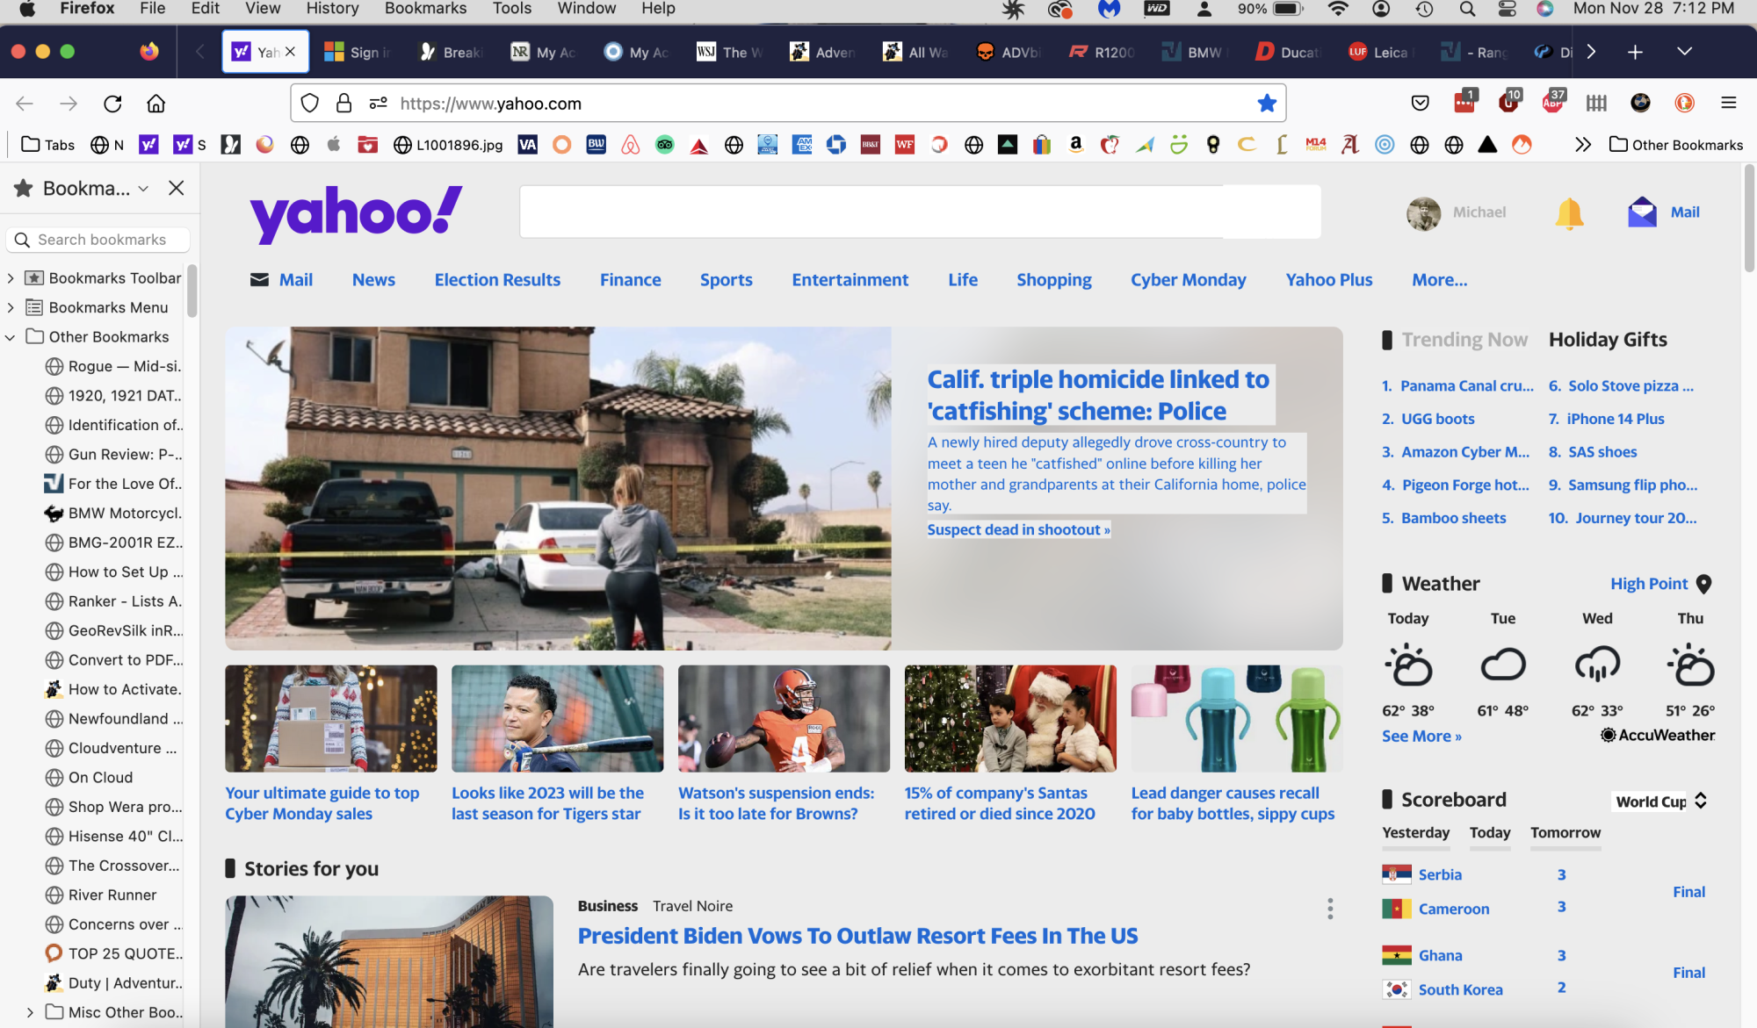This screenshot has height=1028, width=1757.
Task: Open the uBlock Origin extension showing 10
Action: [1509, 102]
